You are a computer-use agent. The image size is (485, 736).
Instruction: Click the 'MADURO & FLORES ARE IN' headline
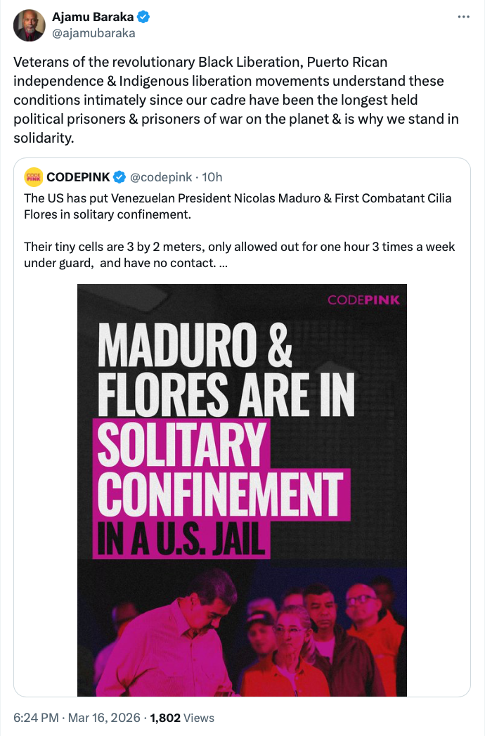pos(225,371)
